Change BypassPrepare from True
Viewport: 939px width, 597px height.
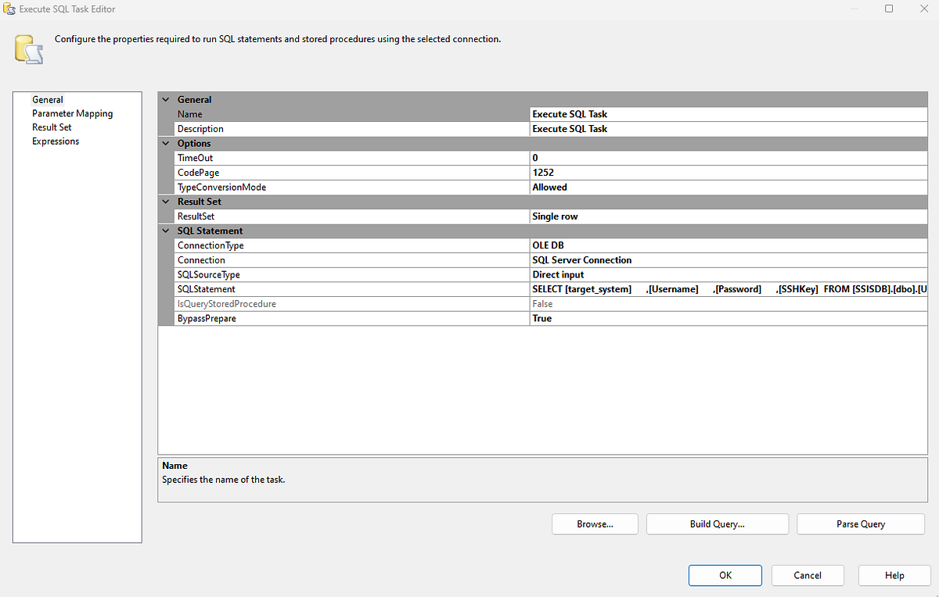[x=728, y=318]
